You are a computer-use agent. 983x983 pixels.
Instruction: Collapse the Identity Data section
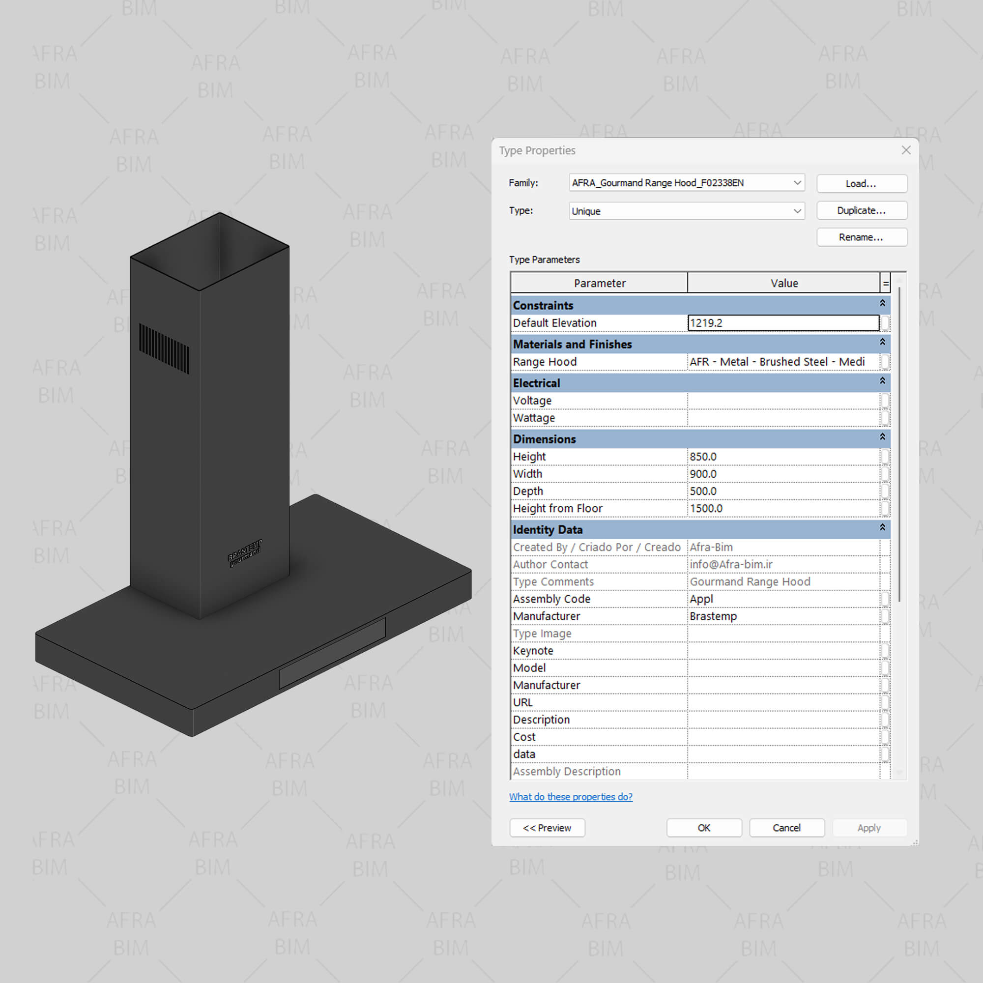click(x=882, y=527)
